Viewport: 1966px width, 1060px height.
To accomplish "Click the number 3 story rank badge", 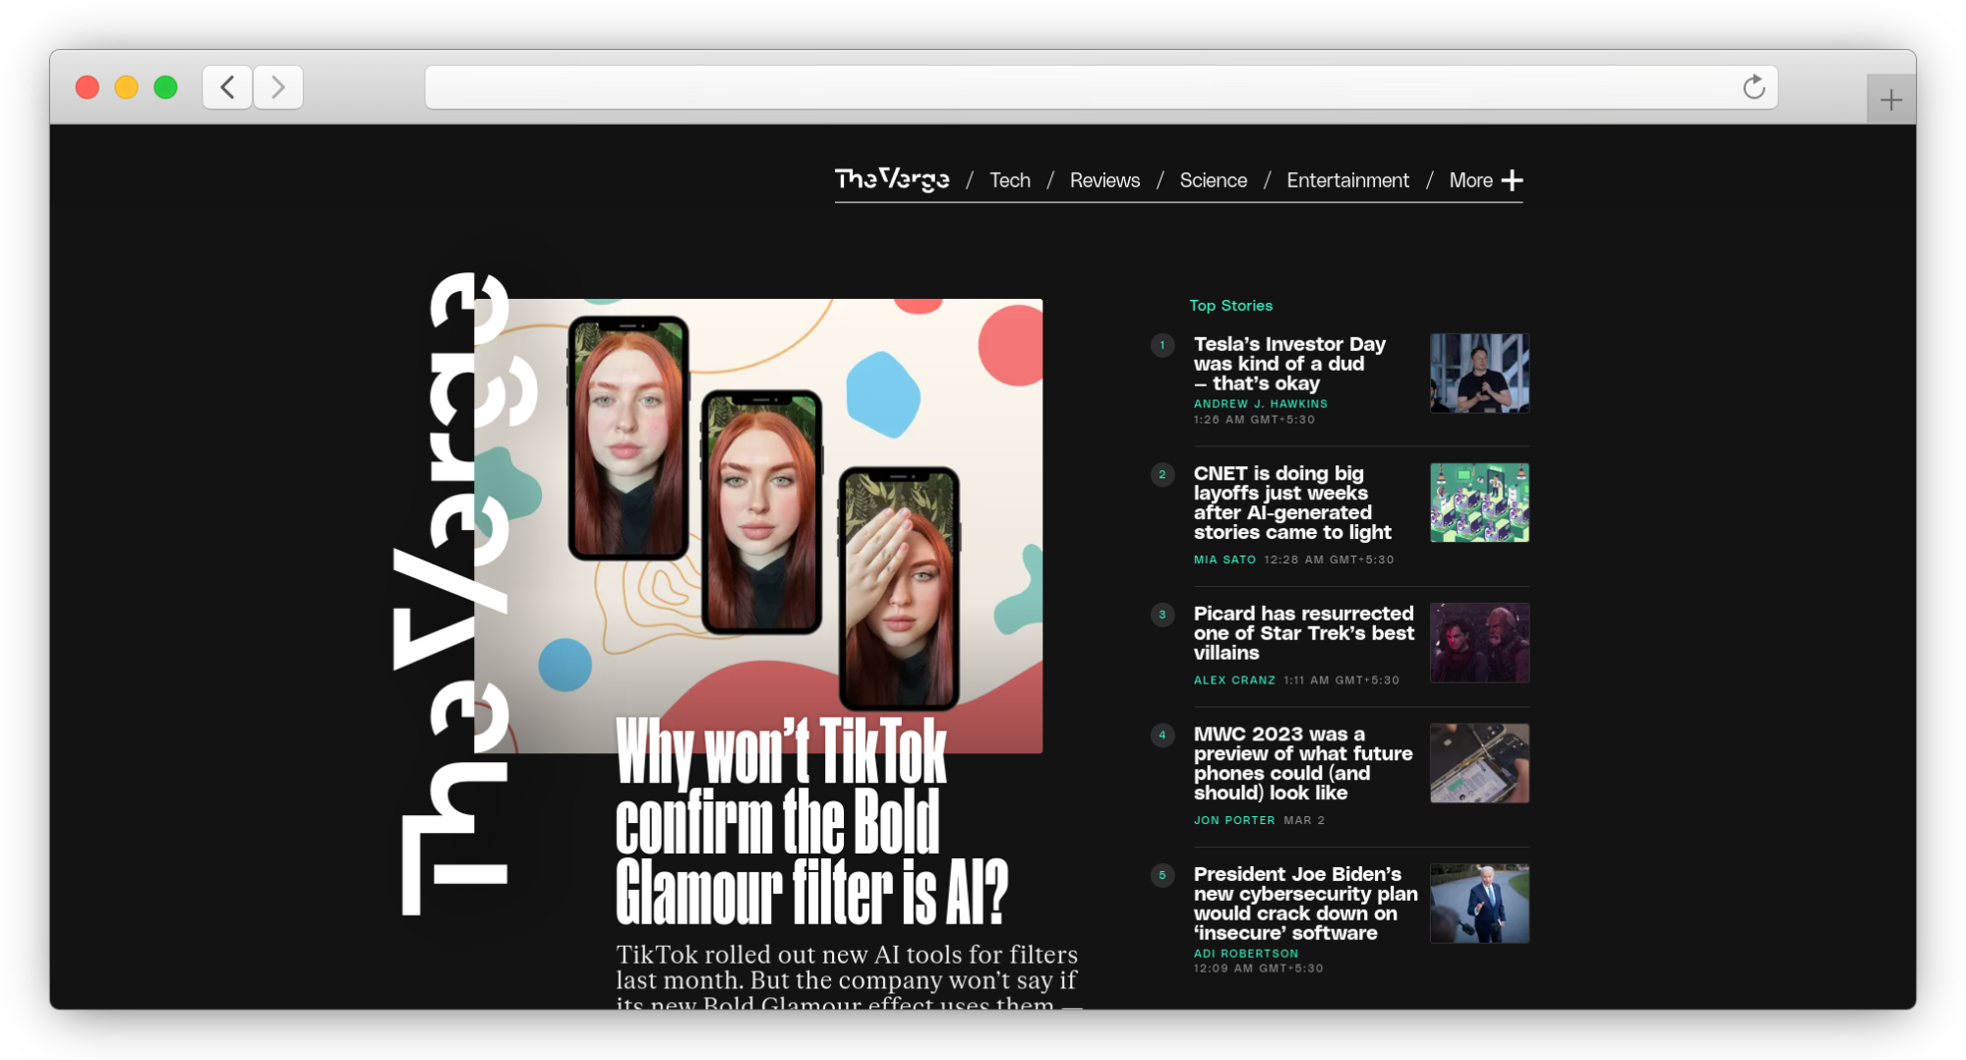I will pyautogui.click(x=1162, y=615).
